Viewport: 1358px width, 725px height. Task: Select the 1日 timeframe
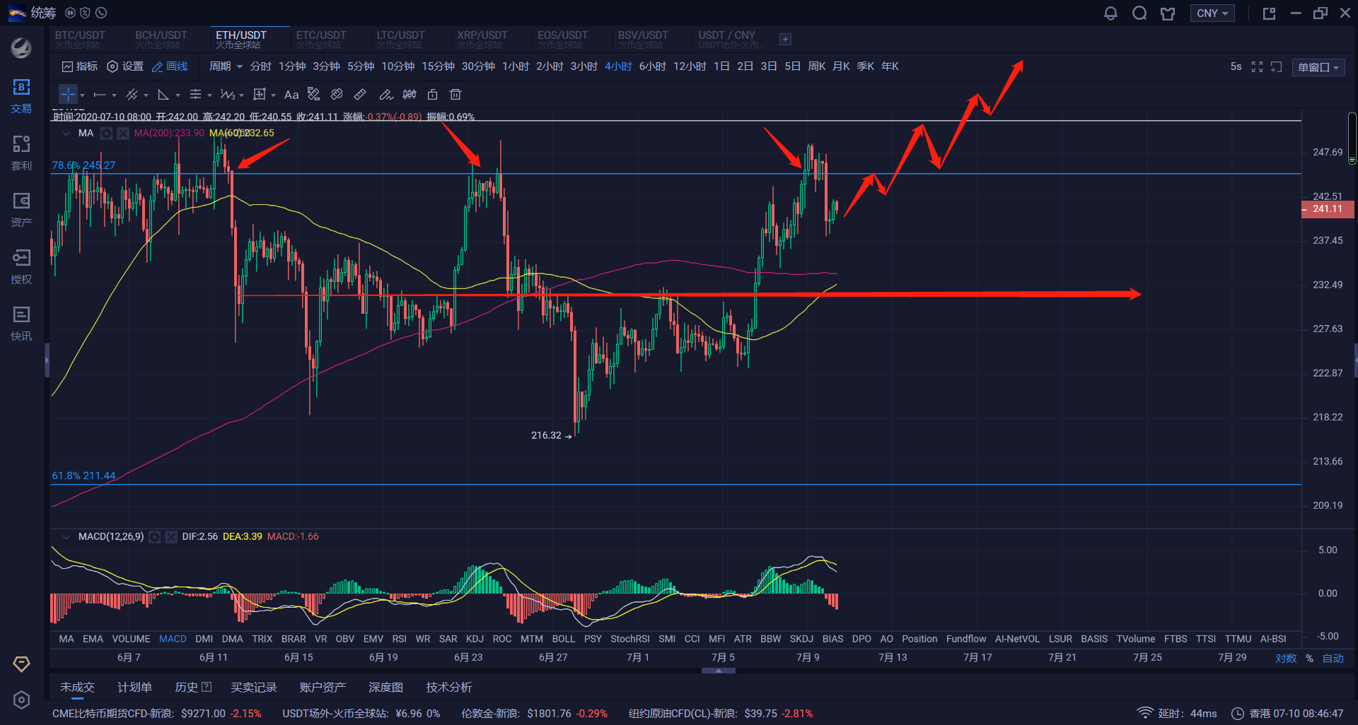[x=721, y=66]
